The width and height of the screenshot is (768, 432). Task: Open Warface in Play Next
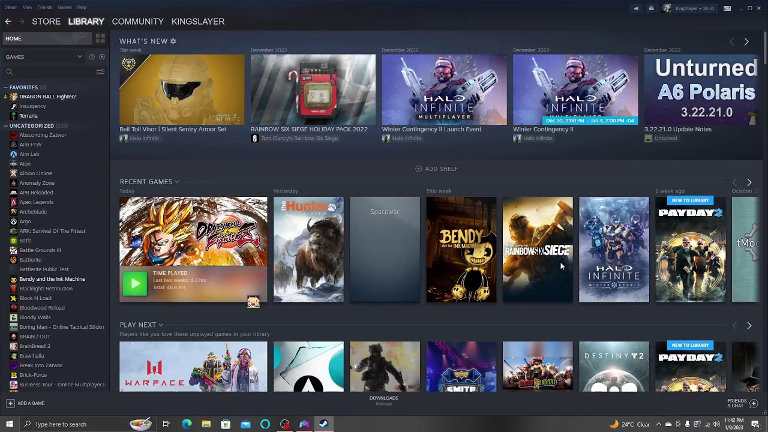[x=193, y=367]
